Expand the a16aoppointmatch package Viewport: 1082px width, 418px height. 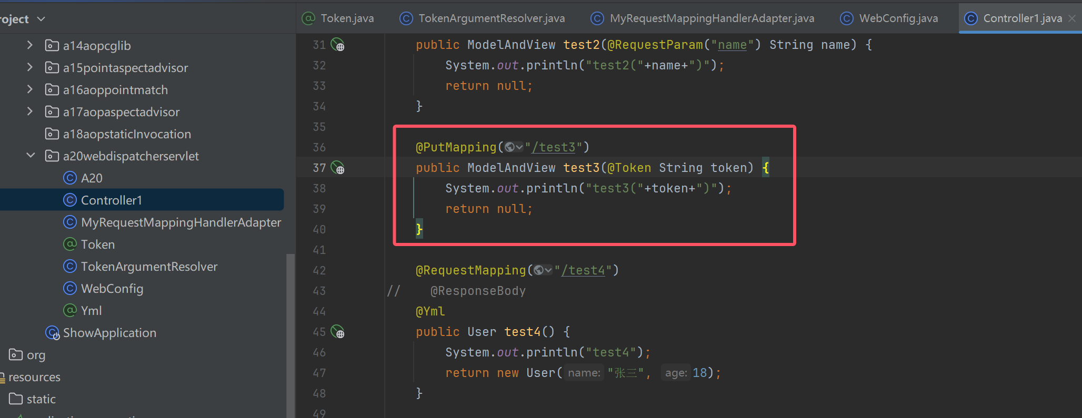pyautogui.click(x=30, y=89)
